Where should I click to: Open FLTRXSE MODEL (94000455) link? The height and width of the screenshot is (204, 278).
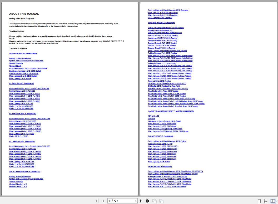click(x=22, y=142)
